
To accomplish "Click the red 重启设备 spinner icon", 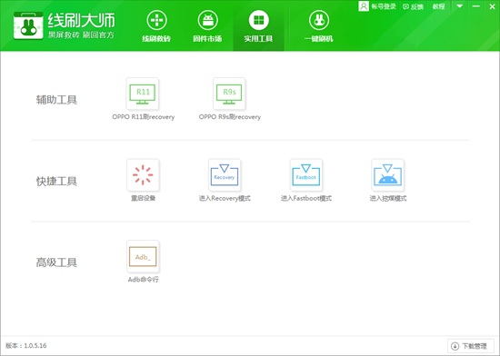I will tap(143, 175).
